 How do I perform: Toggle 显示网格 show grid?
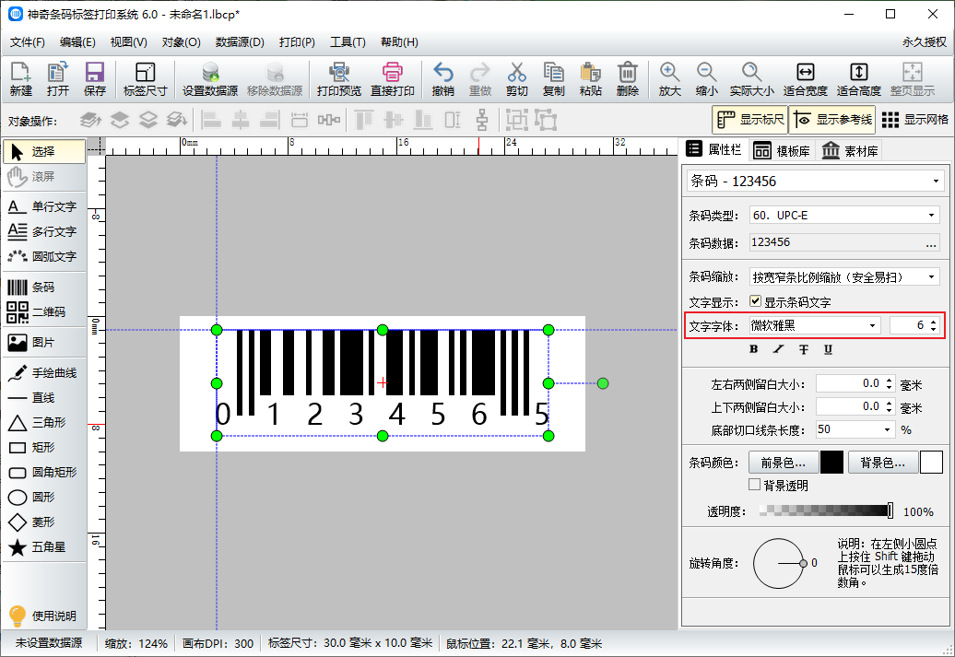[914, 120]
